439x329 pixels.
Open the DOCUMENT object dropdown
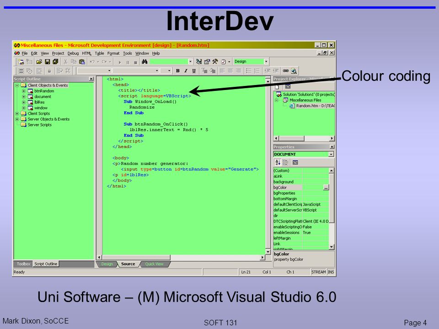(x=331, y=154)
